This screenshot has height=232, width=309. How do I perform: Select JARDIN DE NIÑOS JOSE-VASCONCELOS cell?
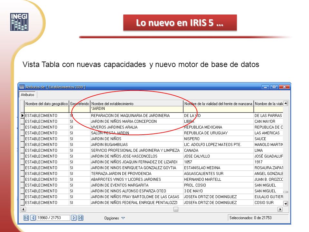tap(136, 156)
